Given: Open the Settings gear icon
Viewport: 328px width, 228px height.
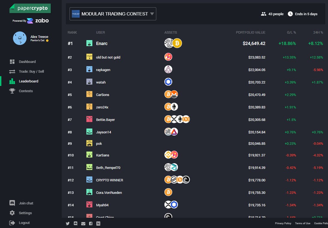Looking at the screenshot, I should pos(12,213).
